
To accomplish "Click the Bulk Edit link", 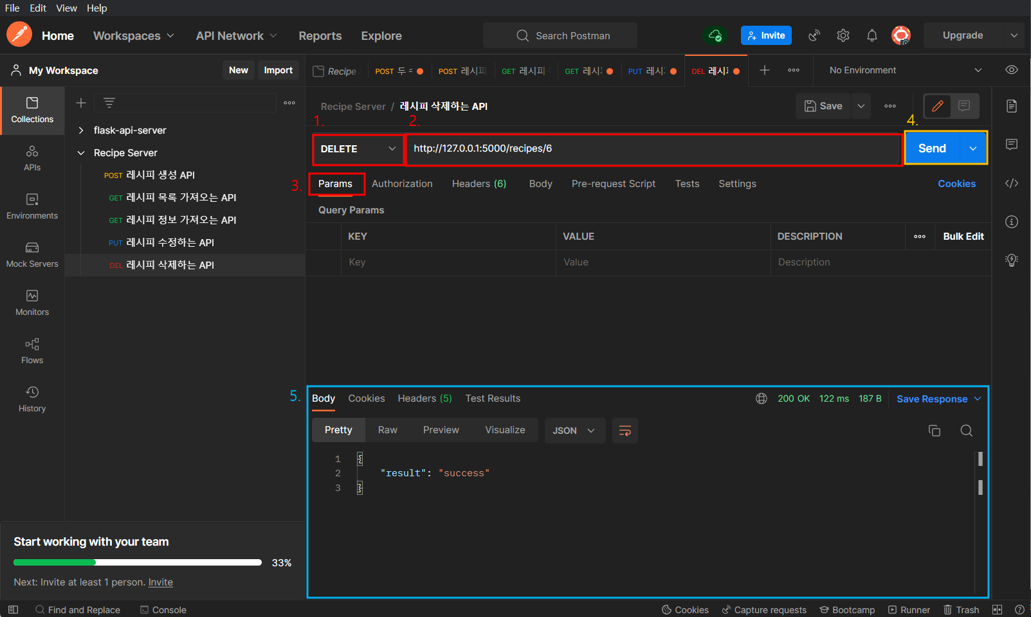I will 963,237.
